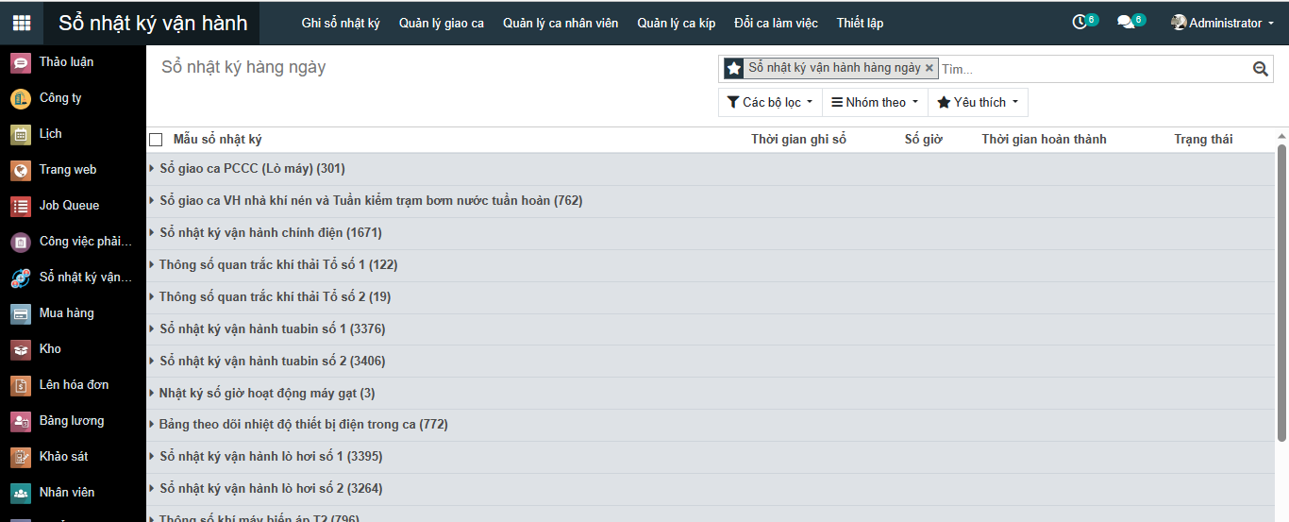Open Trang web icon in sidebar
The width and height of the screenshot is (1289, 522).
pyautogui.click(x=21, y=170)
